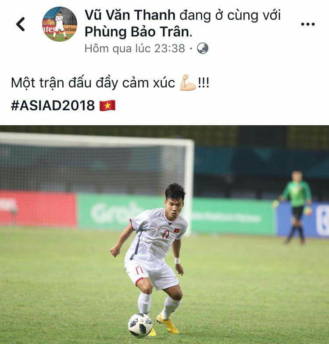This screenshot has width=329, height=344.
Task: Tap the number 17 on player's jersey
Action: [x=165, y=235]
